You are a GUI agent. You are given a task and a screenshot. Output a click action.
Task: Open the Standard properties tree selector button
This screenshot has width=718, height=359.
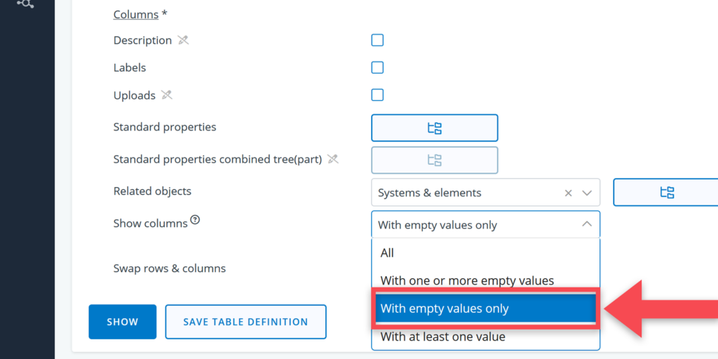point(434,128)
